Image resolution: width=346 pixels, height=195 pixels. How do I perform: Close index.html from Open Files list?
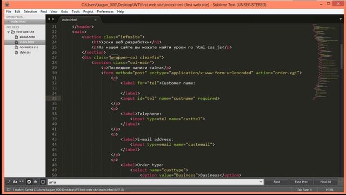coord(9,22)
